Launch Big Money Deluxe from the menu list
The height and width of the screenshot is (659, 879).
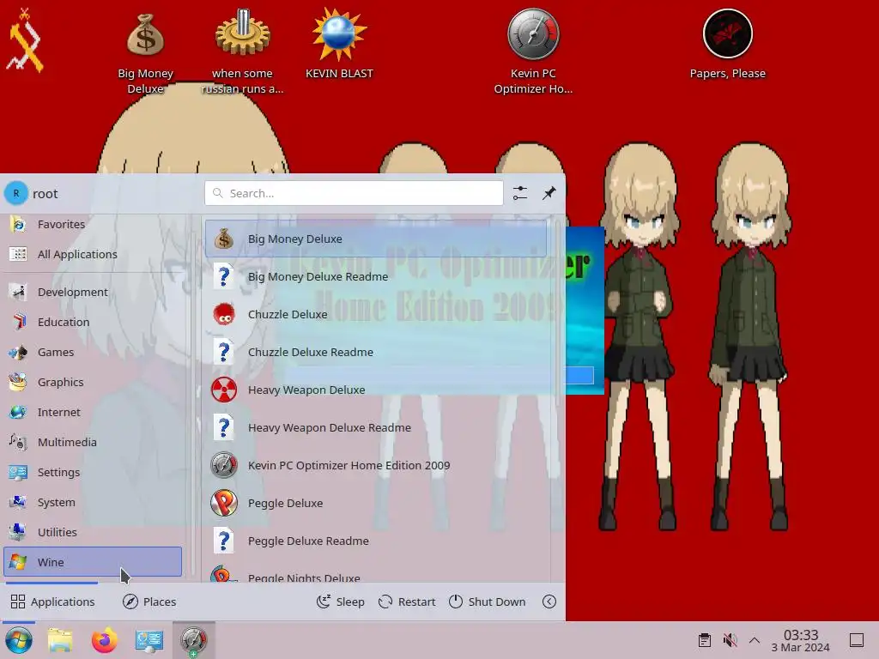376,239
